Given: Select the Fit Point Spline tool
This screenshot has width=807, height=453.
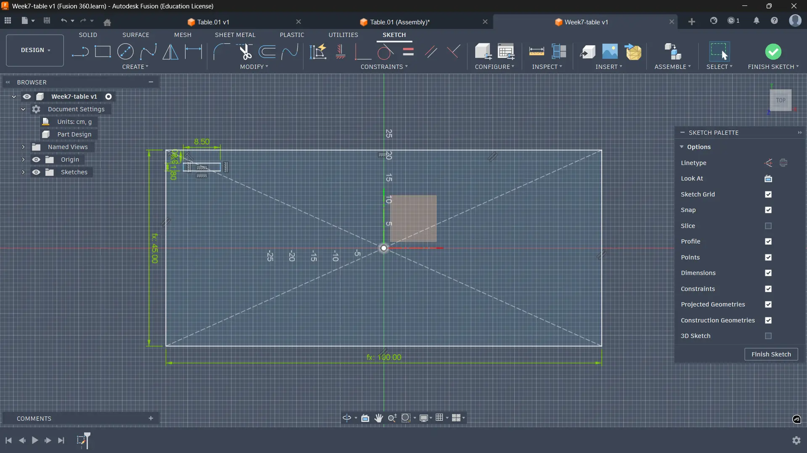Looking at the screenshot, I should pos(148,52).
